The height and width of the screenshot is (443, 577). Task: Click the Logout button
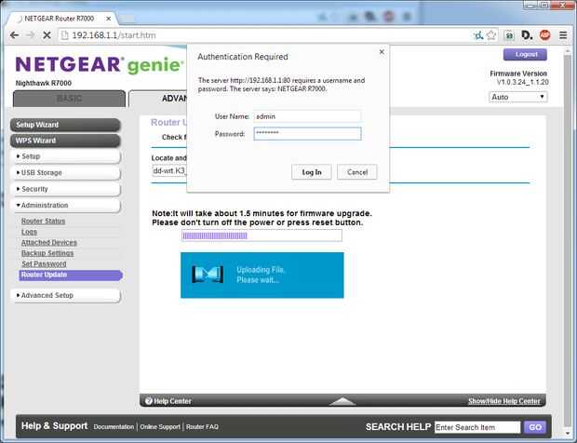tap(525, 55)
